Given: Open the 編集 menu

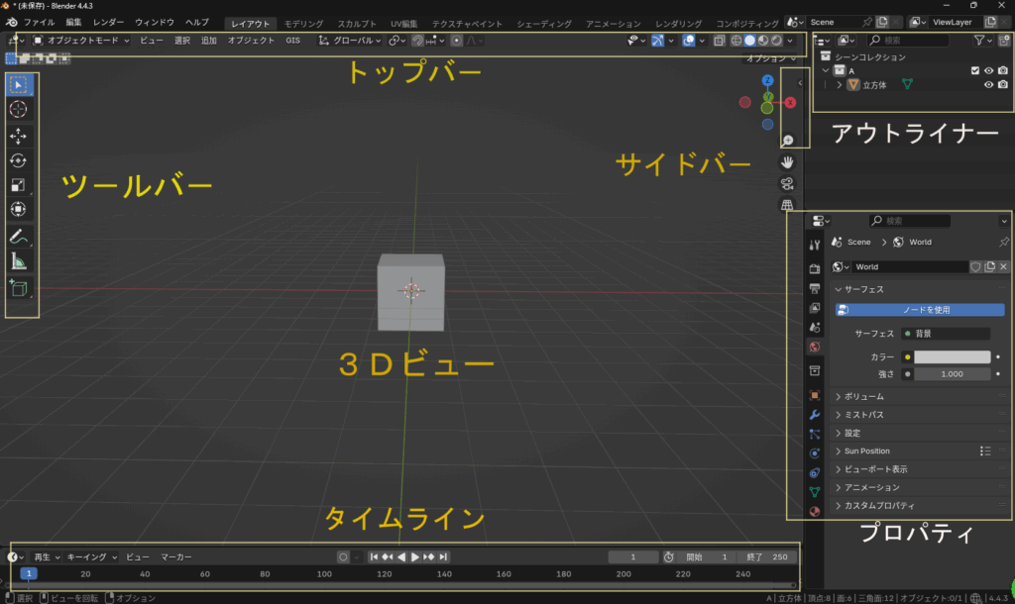Looking at the screenshot, I should click(73, 22).
